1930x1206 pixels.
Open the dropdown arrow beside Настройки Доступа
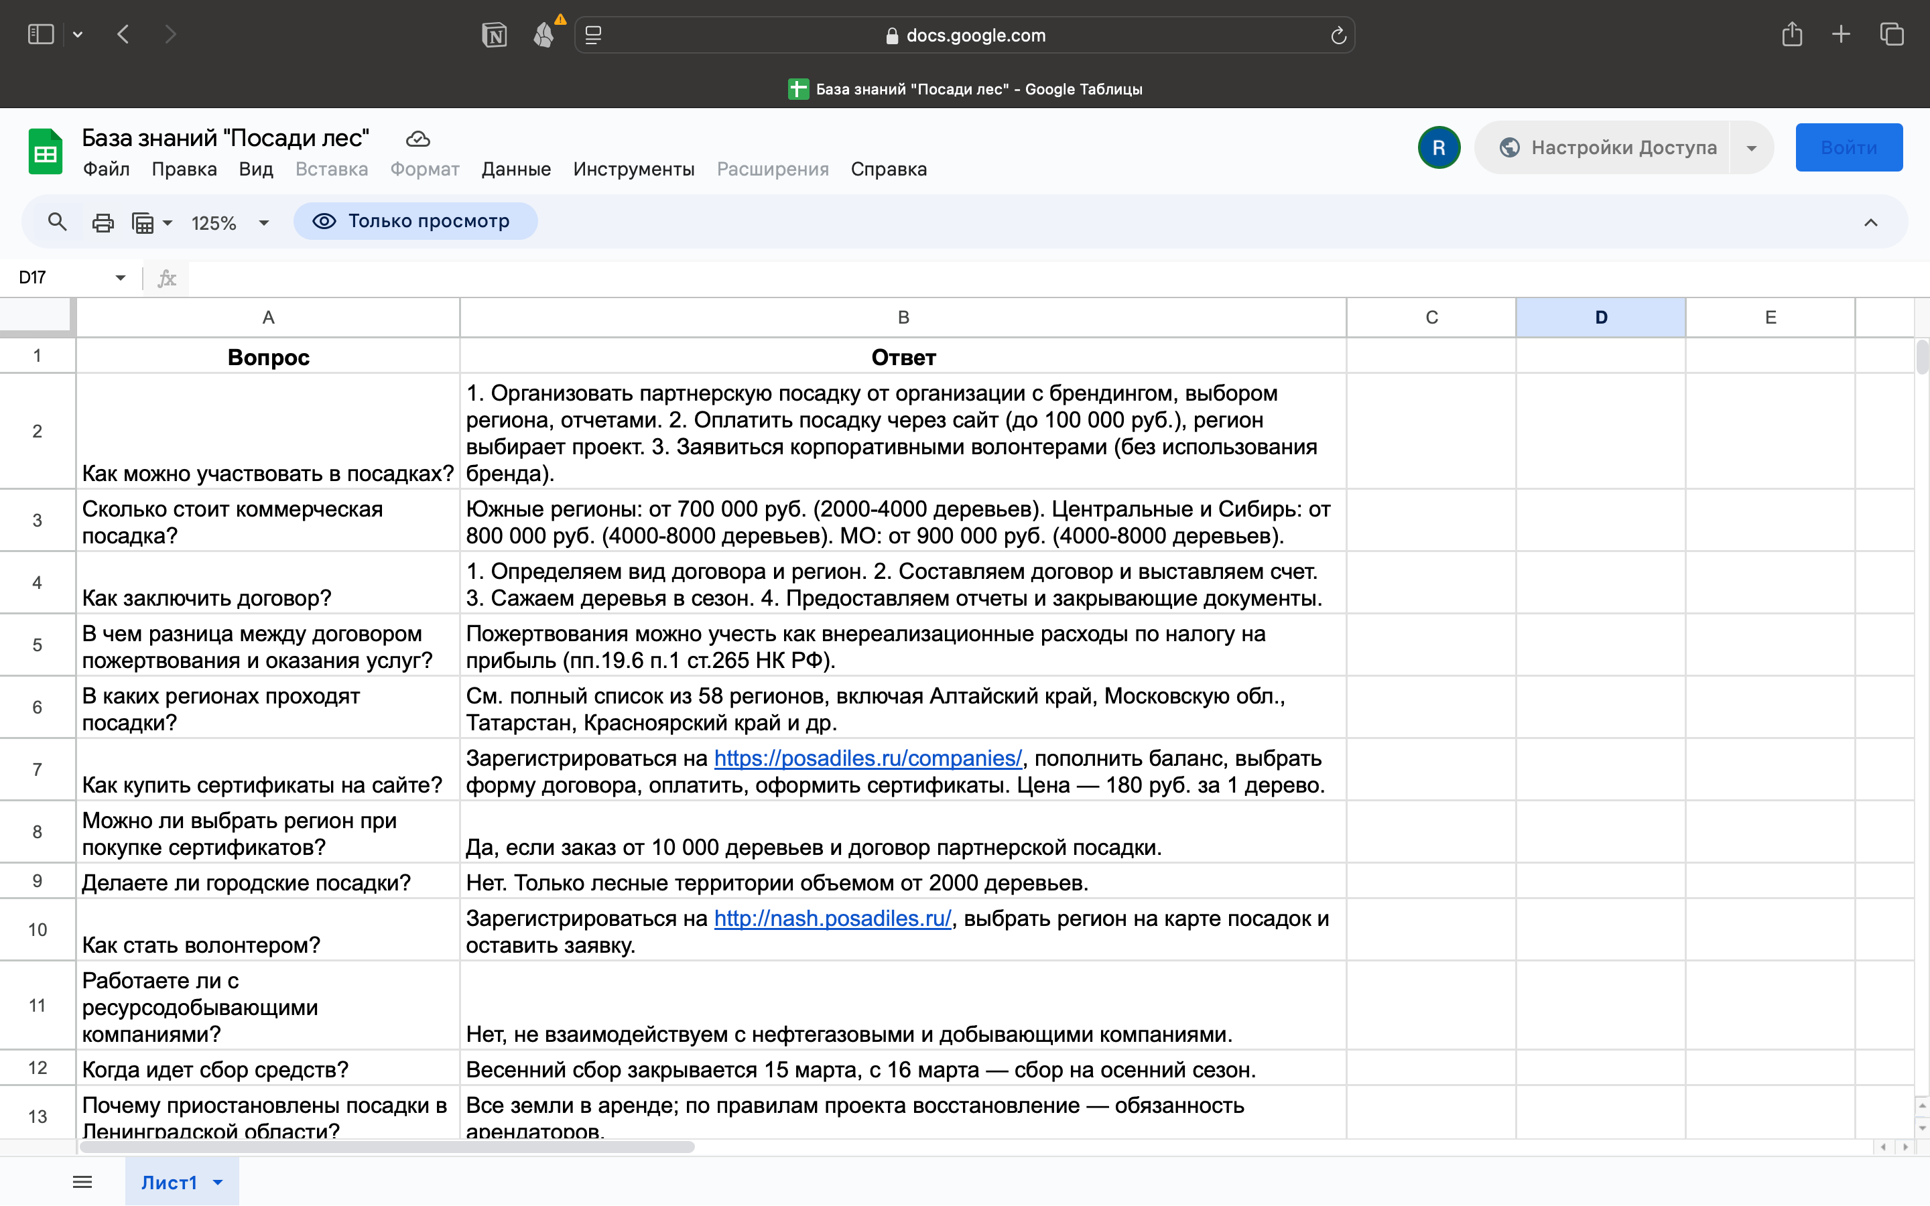point(1751,147)
